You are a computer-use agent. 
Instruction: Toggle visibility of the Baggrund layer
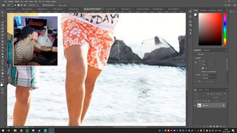pyautogui.click(x=195, y=105)
